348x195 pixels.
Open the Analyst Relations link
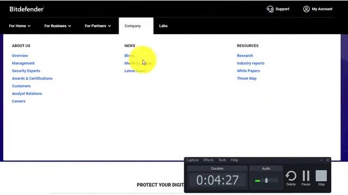click(x=27, y=94)
